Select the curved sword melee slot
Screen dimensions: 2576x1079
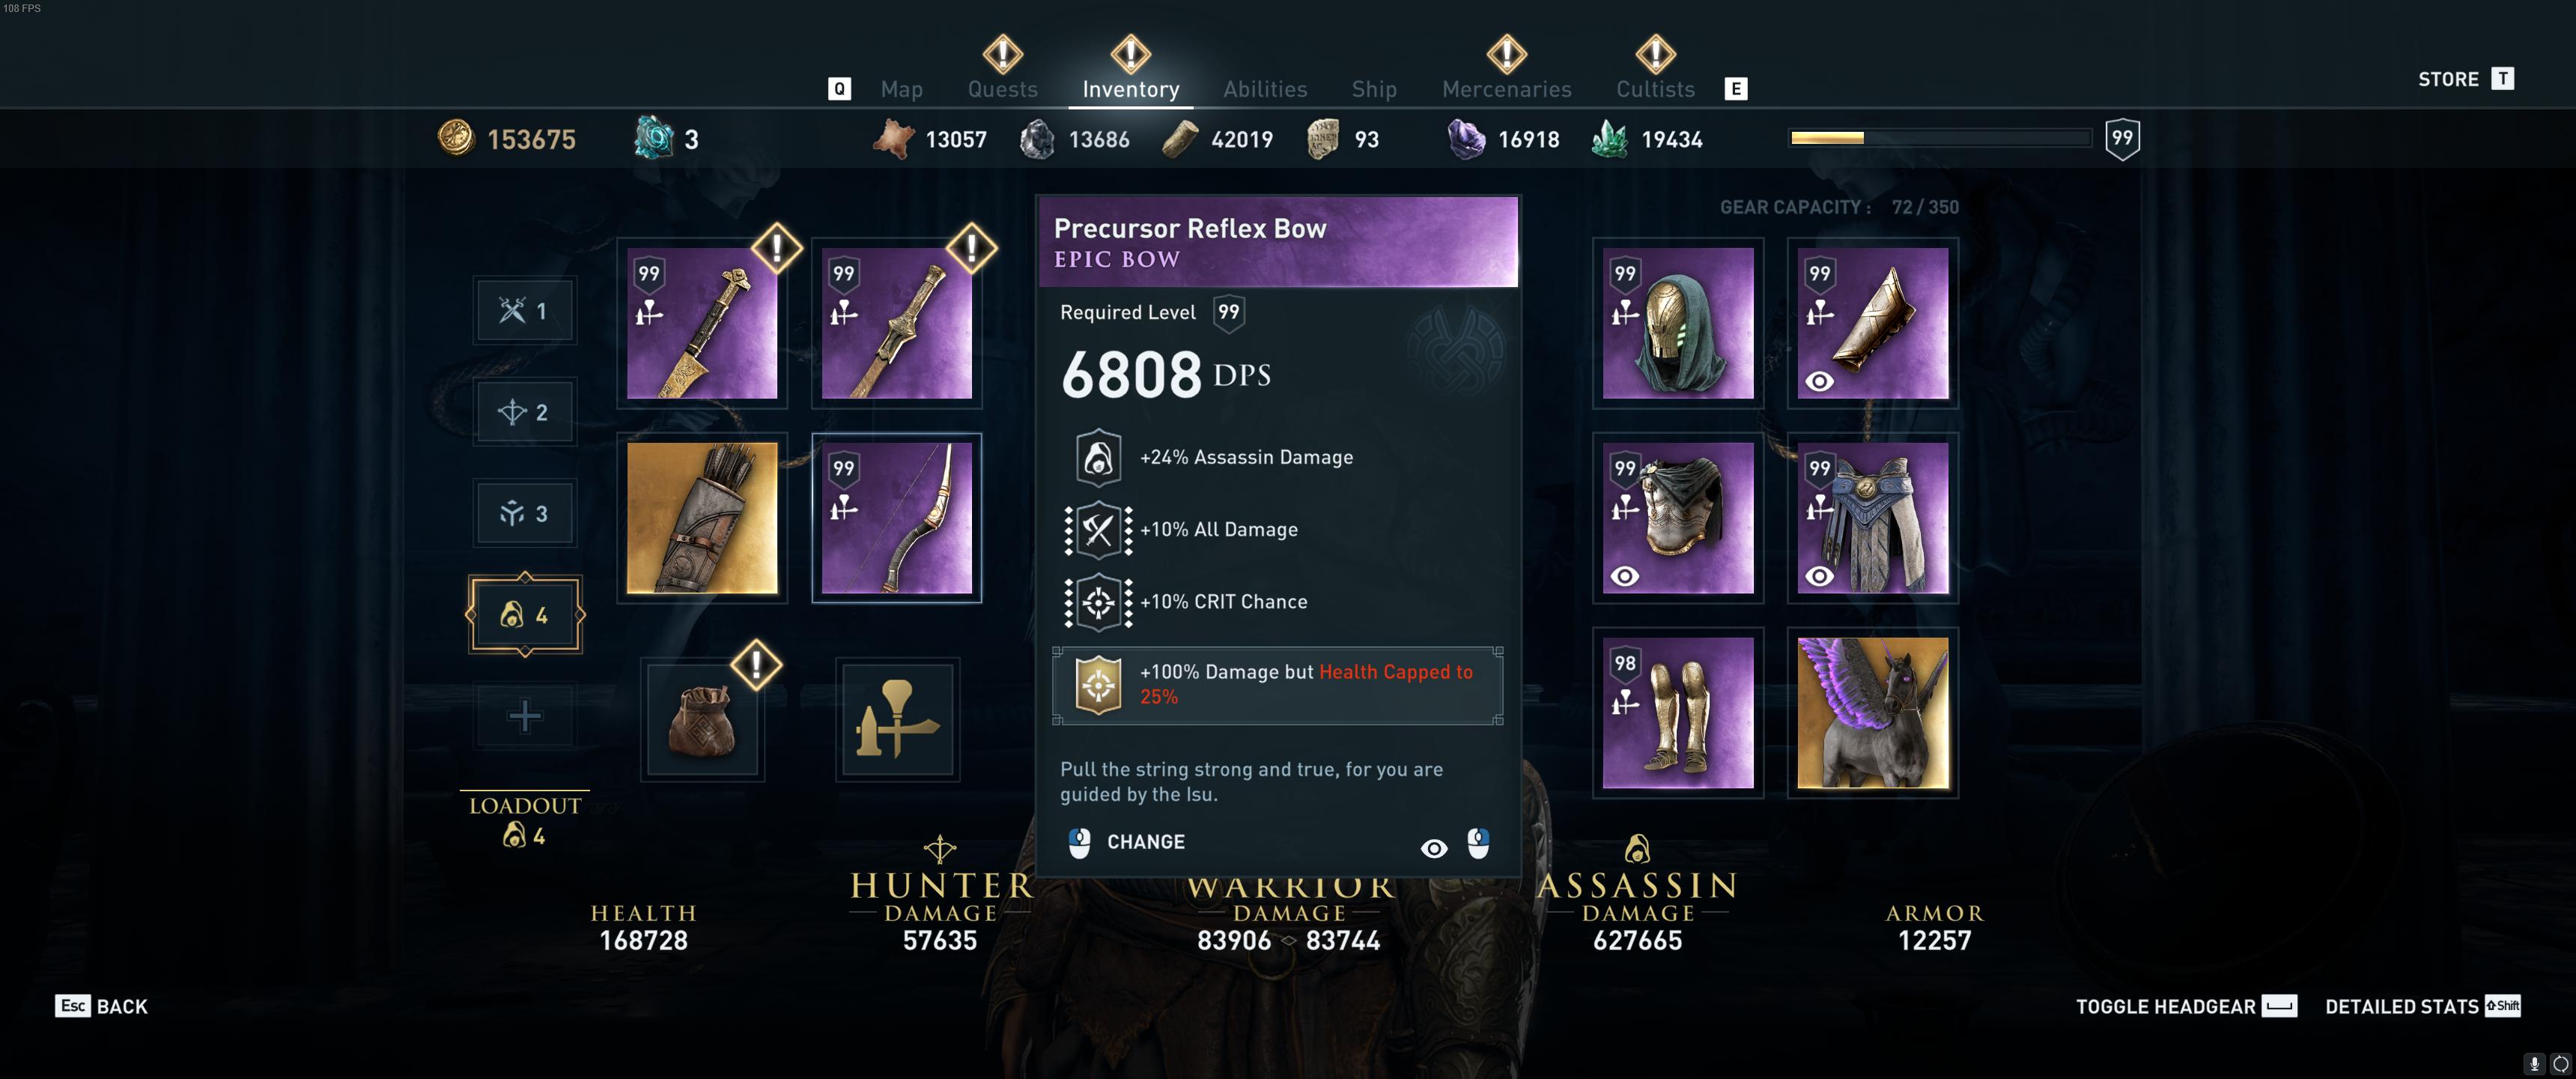point(702,323)
